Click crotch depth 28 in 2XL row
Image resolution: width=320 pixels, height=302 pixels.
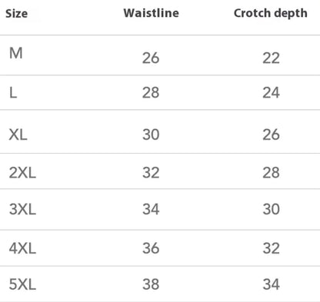[271, 173]
